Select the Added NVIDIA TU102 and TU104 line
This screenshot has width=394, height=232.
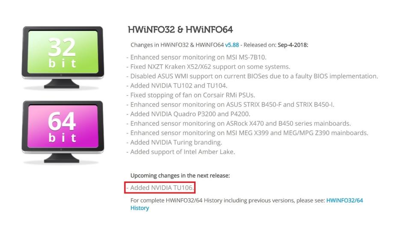[x=177, y=85]
